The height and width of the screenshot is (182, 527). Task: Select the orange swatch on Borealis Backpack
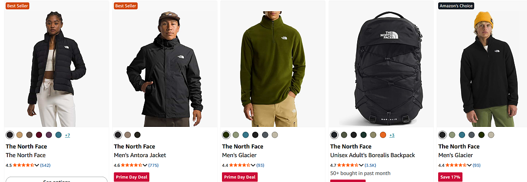(x=383, y=135)
